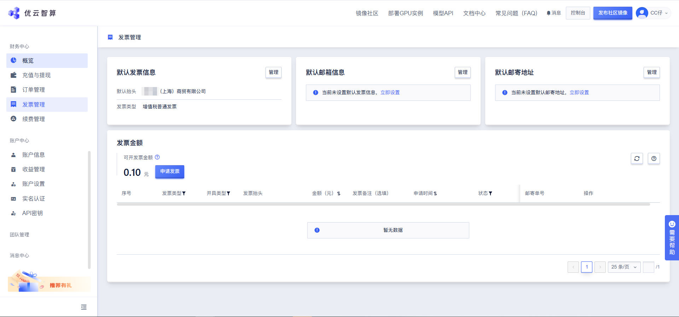Click the 概览 pie chart icon
The image size is (679, 317).
click(13, 60)
